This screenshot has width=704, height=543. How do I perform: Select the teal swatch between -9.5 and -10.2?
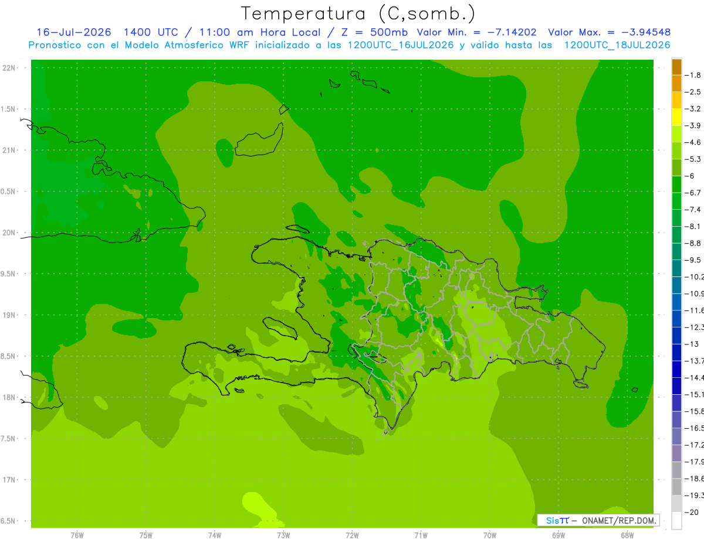coord(676,268)
